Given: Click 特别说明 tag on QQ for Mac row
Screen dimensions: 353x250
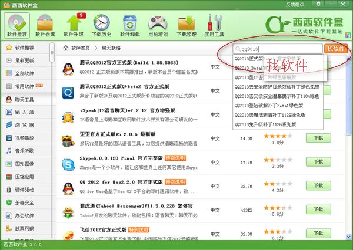Looking at the screenshot, I should click(175, 182).
